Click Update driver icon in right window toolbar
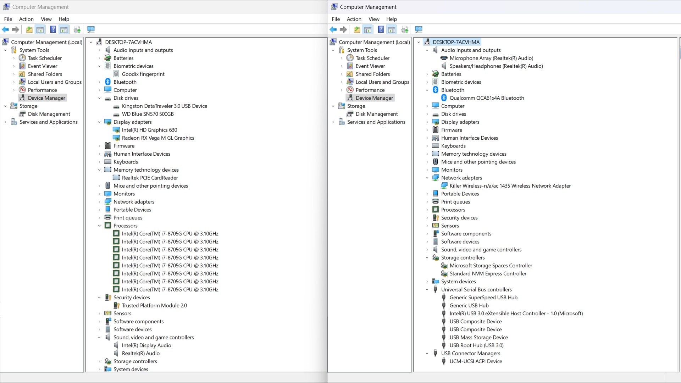 (x=405, y=30)
